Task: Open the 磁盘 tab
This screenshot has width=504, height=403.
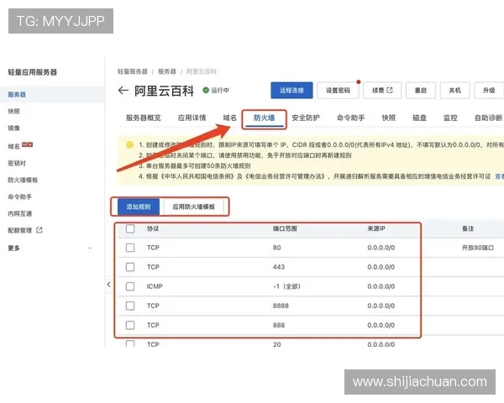Action: click(x=419, y=118)
